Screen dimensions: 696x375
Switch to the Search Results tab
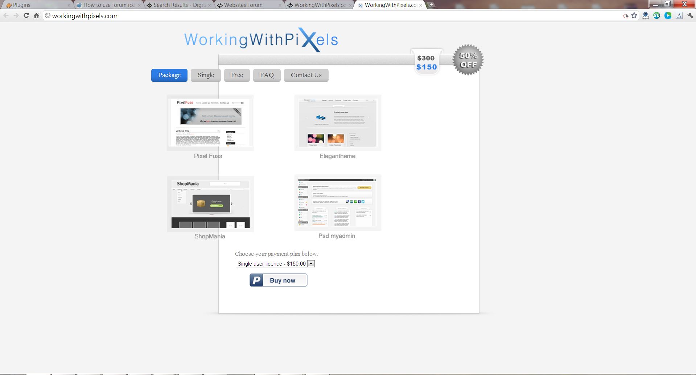point(178,5)
